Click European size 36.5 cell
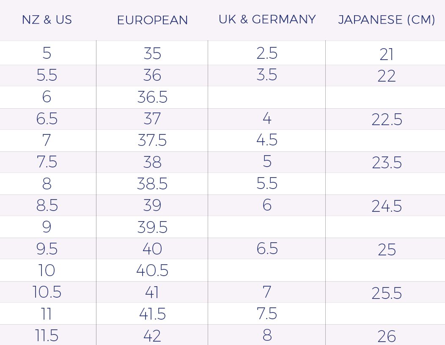Viewport: 445px width, 345px height. tap(152, 98)
